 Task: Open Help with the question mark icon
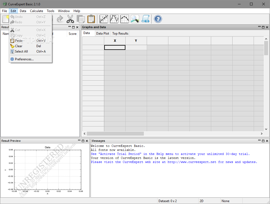[158, 19]
